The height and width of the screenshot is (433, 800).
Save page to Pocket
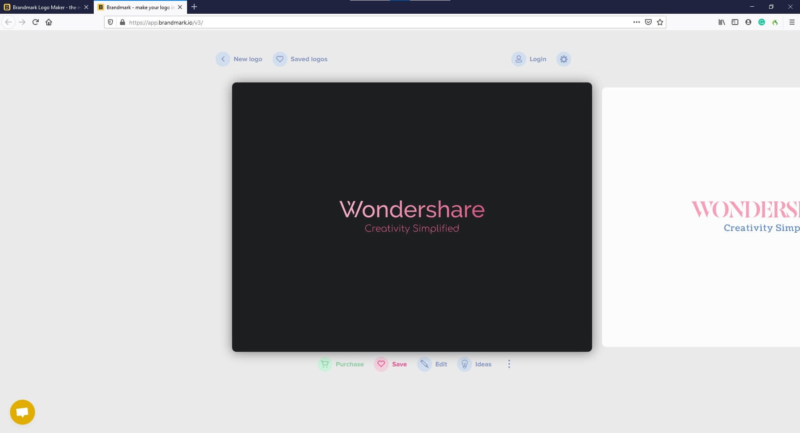click(x=648, y=22)
